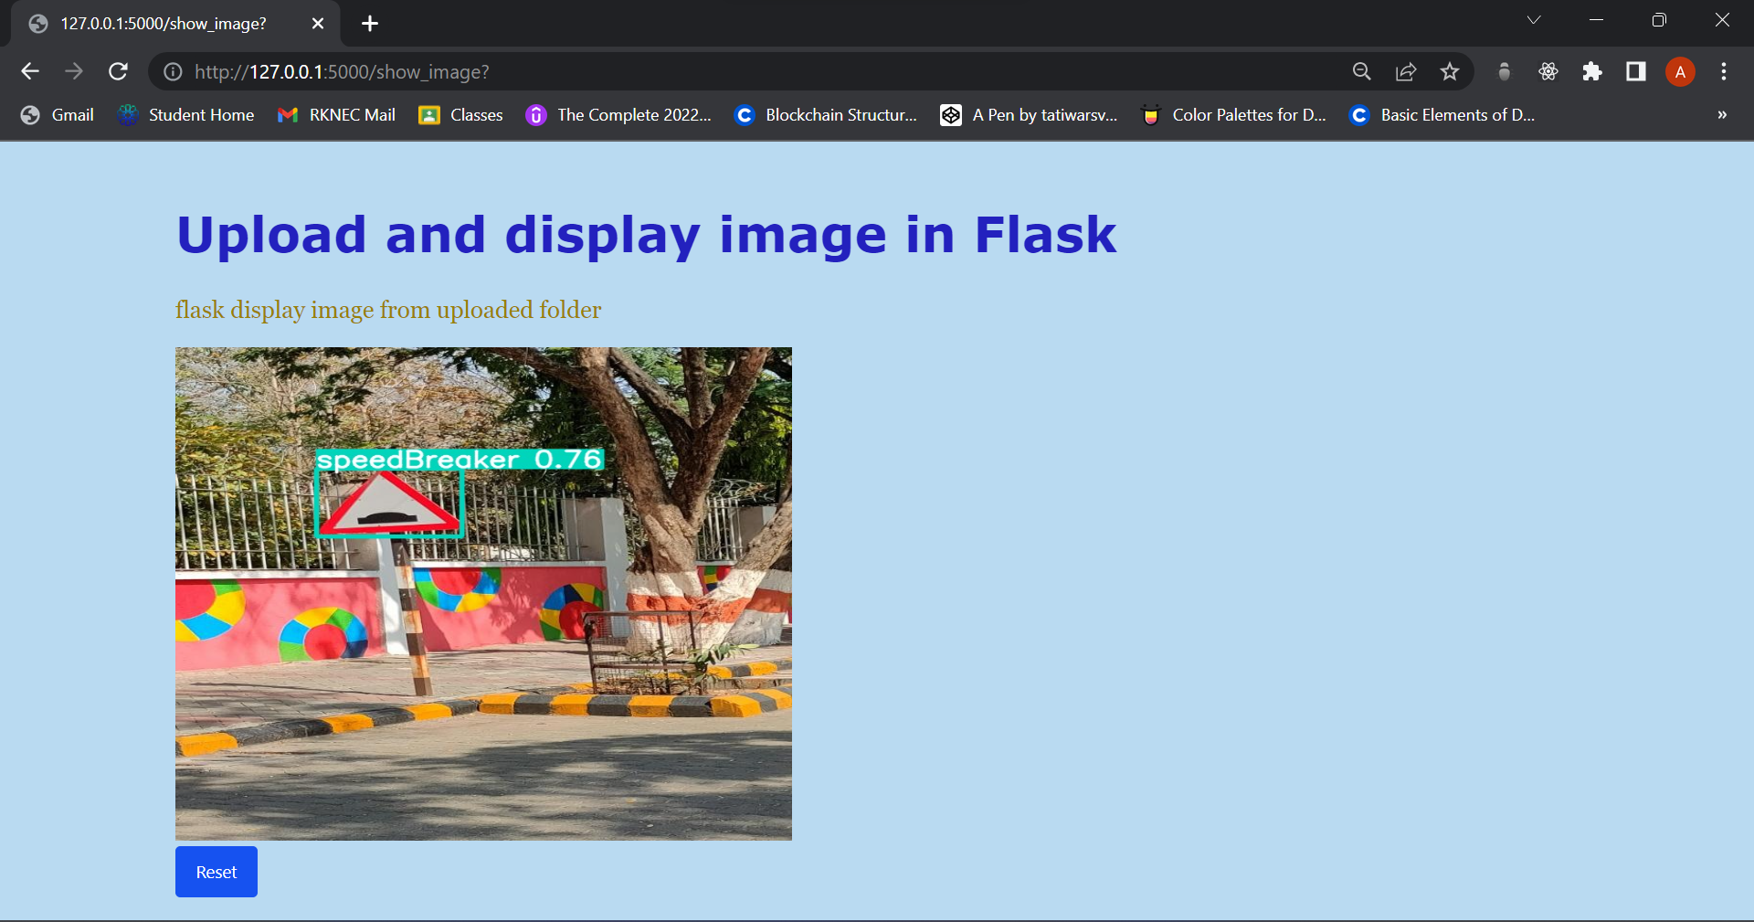Expand the hidden bookmarks overflow chevron
Screen dimensions: 1754x922
click(1721, 115)
